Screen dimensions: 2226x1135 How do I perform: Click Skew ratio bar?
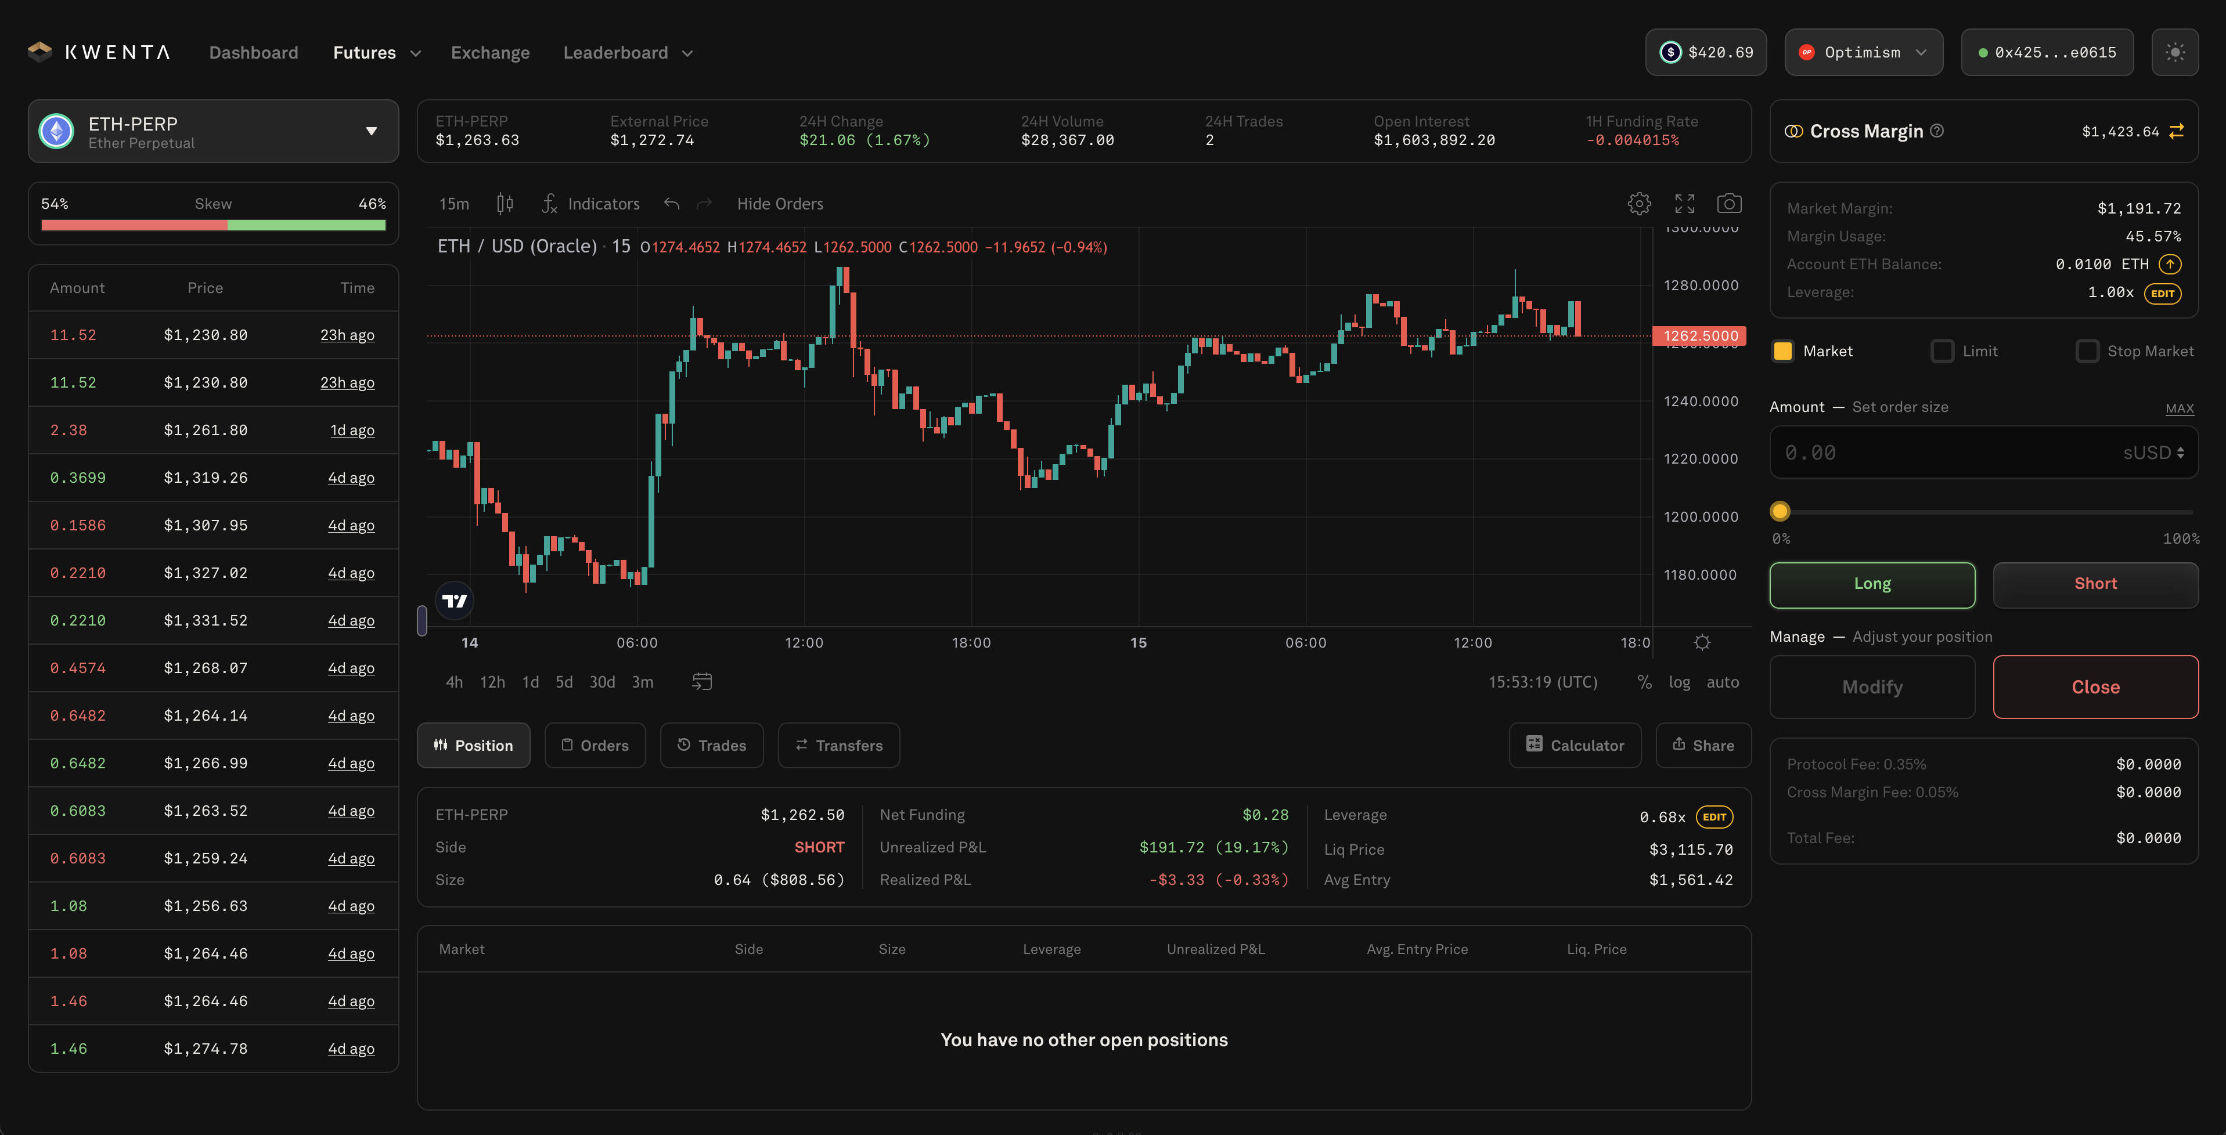[214, 225]
